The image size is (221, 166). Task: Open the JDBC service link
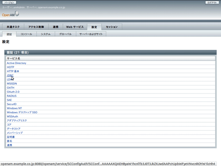point(10,75)
